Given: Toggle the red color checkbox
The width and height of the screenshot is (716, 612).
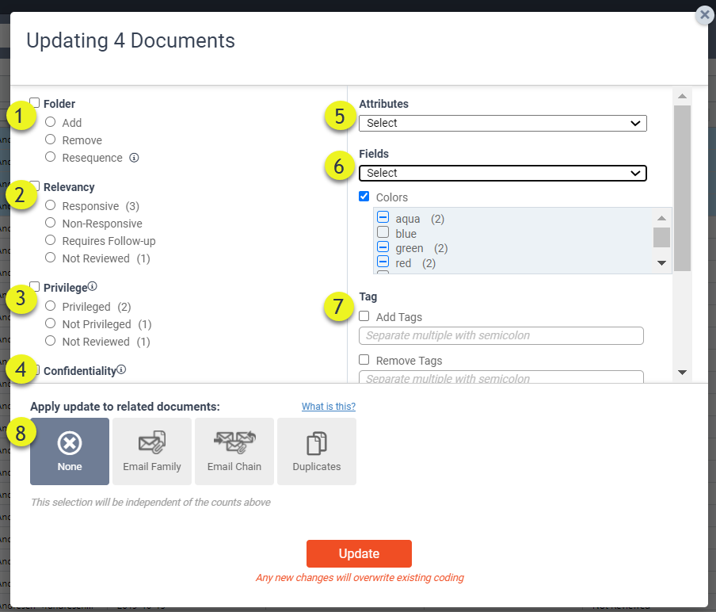Looking at the screenshot, I should [383, 262].
